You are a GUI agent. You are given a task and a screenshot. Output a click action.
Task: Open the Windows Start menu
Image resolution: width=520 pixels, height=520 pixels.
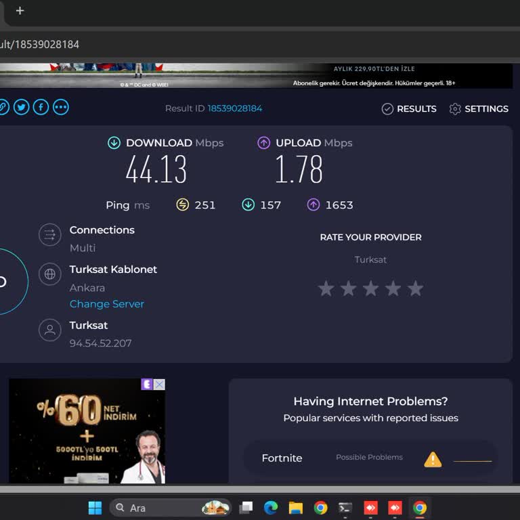click(x=95, y=508)
